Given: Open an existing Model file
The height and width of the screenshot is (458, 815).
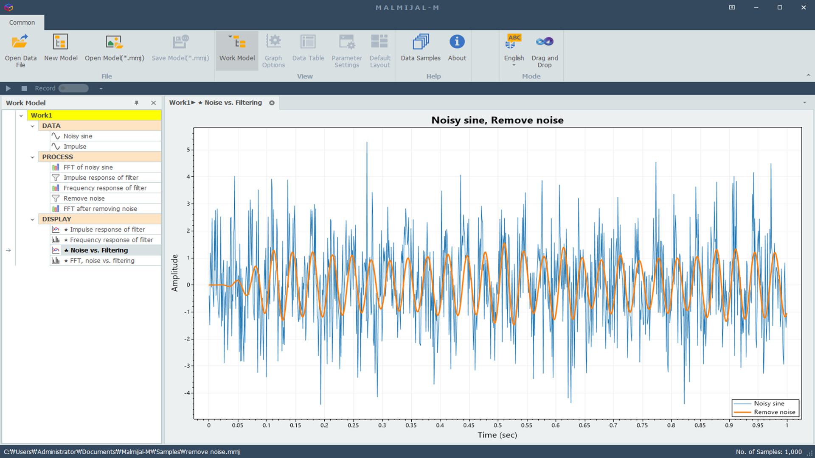Looking at the screenshot, I should [x=114, y=47].
